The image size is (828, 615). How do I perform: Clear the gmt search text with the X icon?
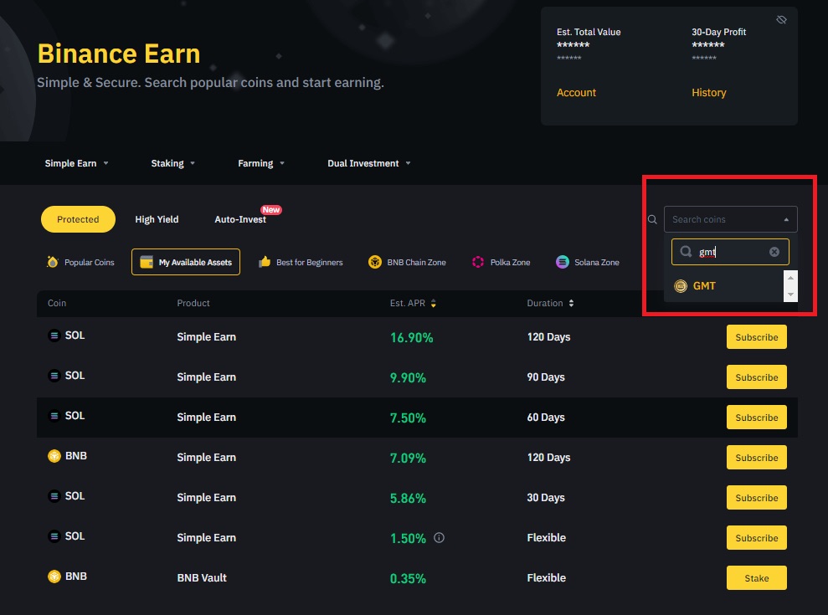coord(774,252)
